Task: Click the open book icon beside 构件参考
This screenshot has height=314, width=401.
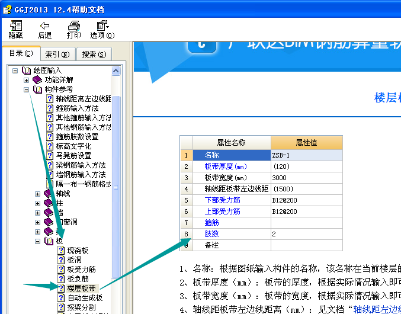Action: tap(37, 89)
